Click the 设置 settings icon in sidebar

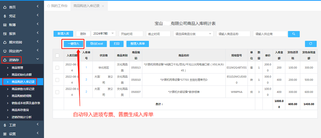tap(5, 134)
